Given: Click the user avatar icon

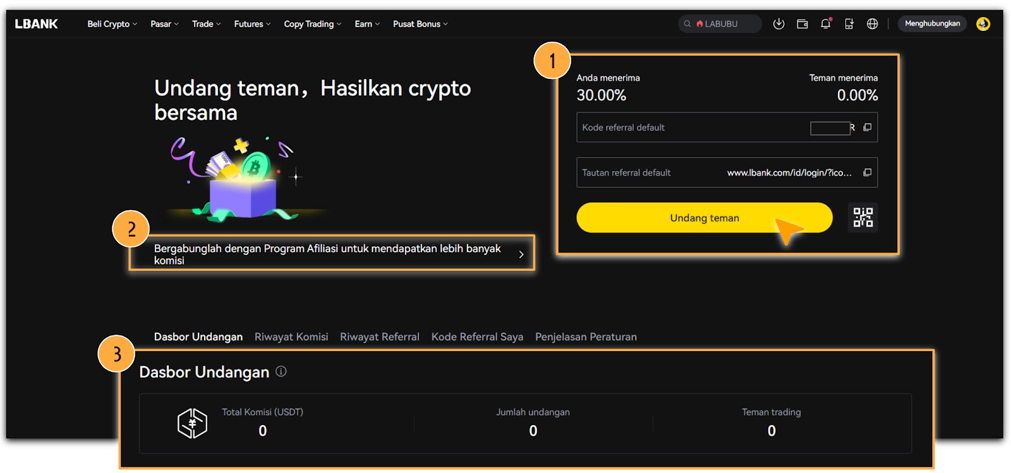Looking at the screenshot, I should pyautogui.click(x=983, y=24).
